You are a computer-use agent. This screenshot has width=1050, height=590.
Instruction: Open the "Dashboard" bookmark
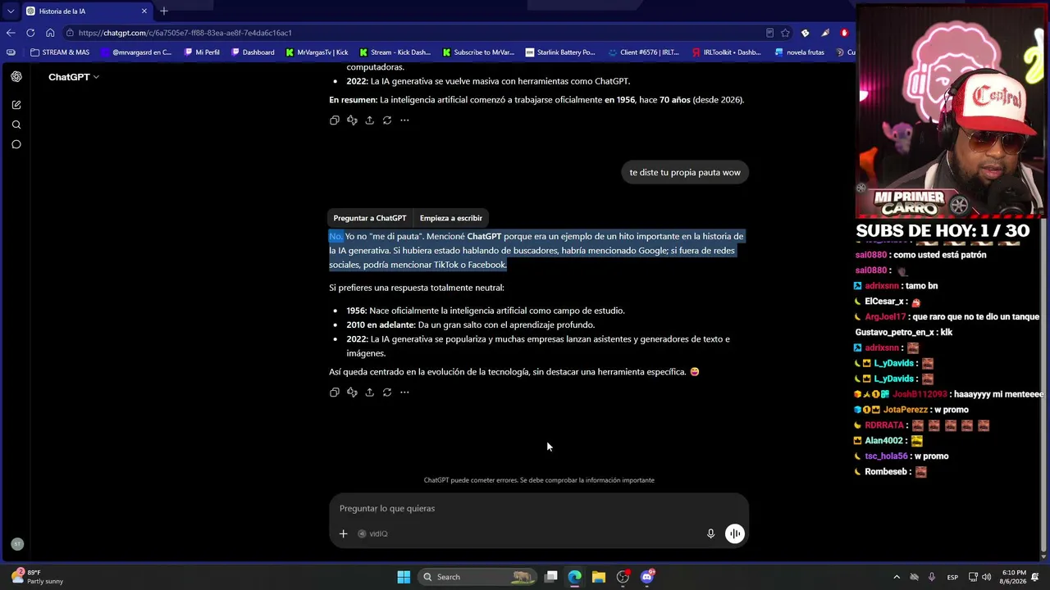pyautogui.click(x=253, y=52)
